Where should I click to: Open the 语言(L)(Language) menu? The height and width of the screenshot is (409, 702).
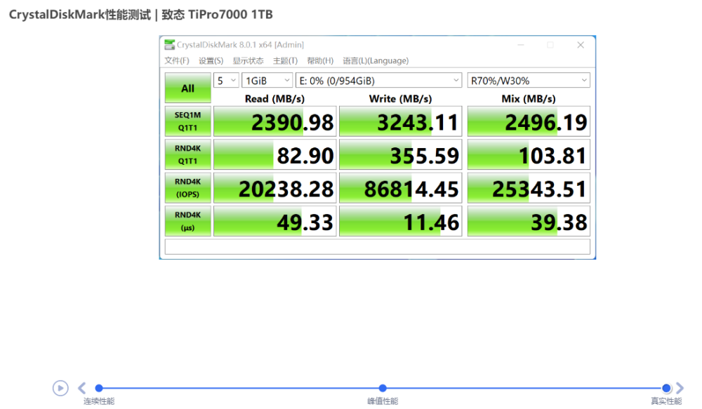pos(376,61)
